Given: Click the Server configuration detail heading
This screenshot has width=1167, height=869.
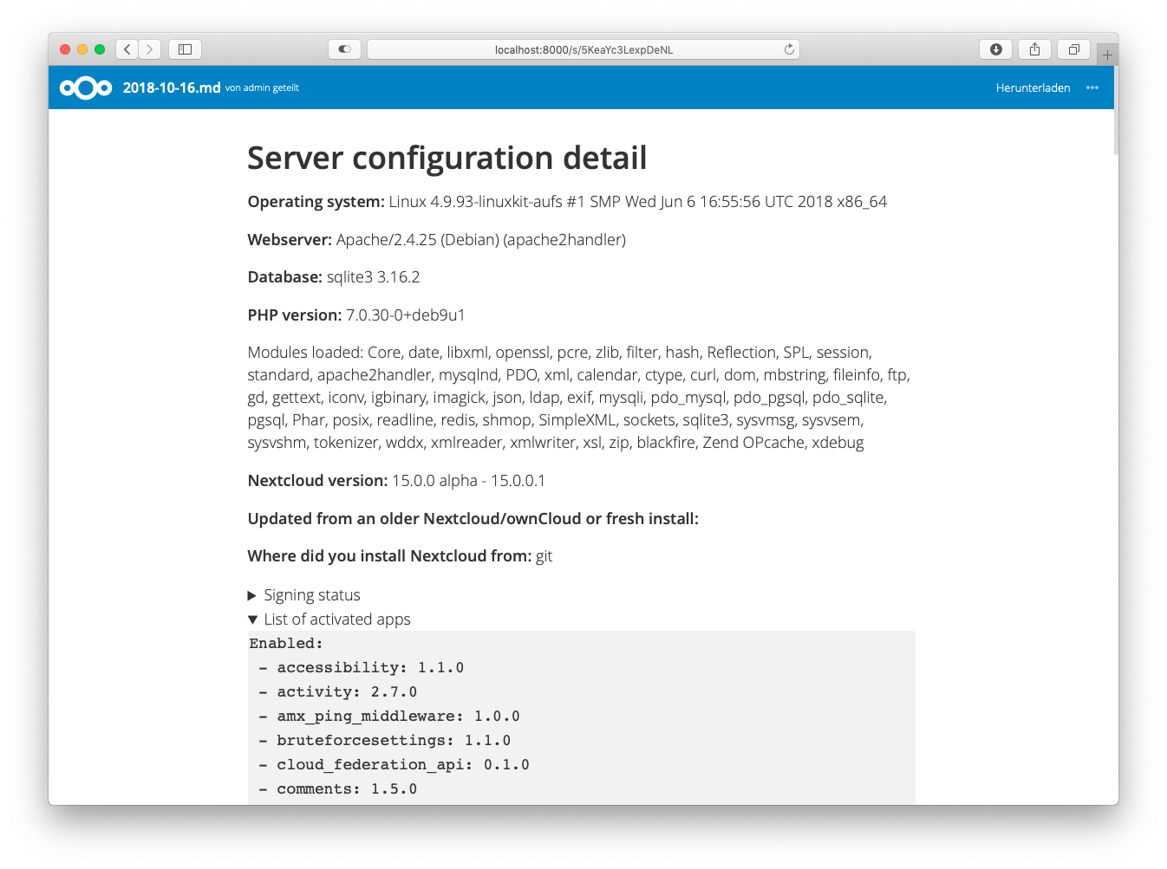Looking at the screenshot, I should (x=447, y=158).
